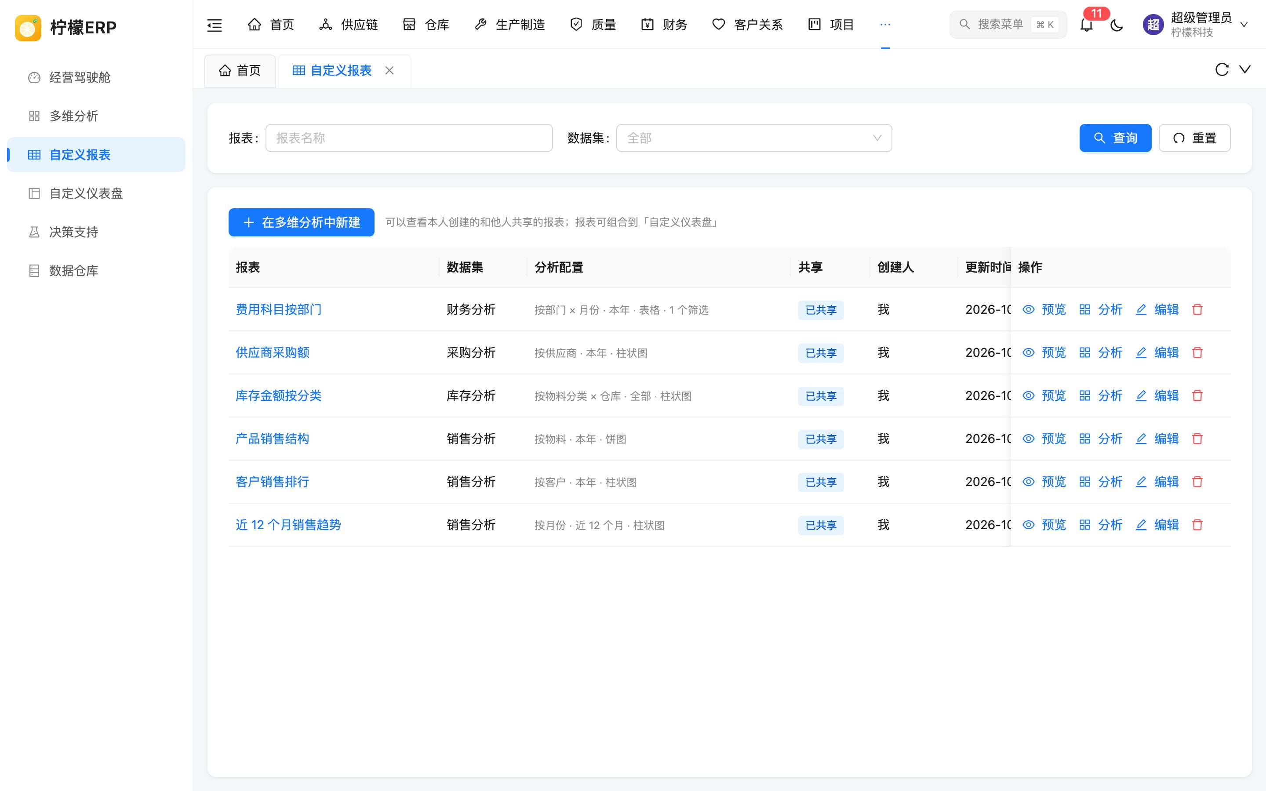Screen dimensions: 1266x791
Task: Open the 质量 menu
Action: [x=593, y=25]
